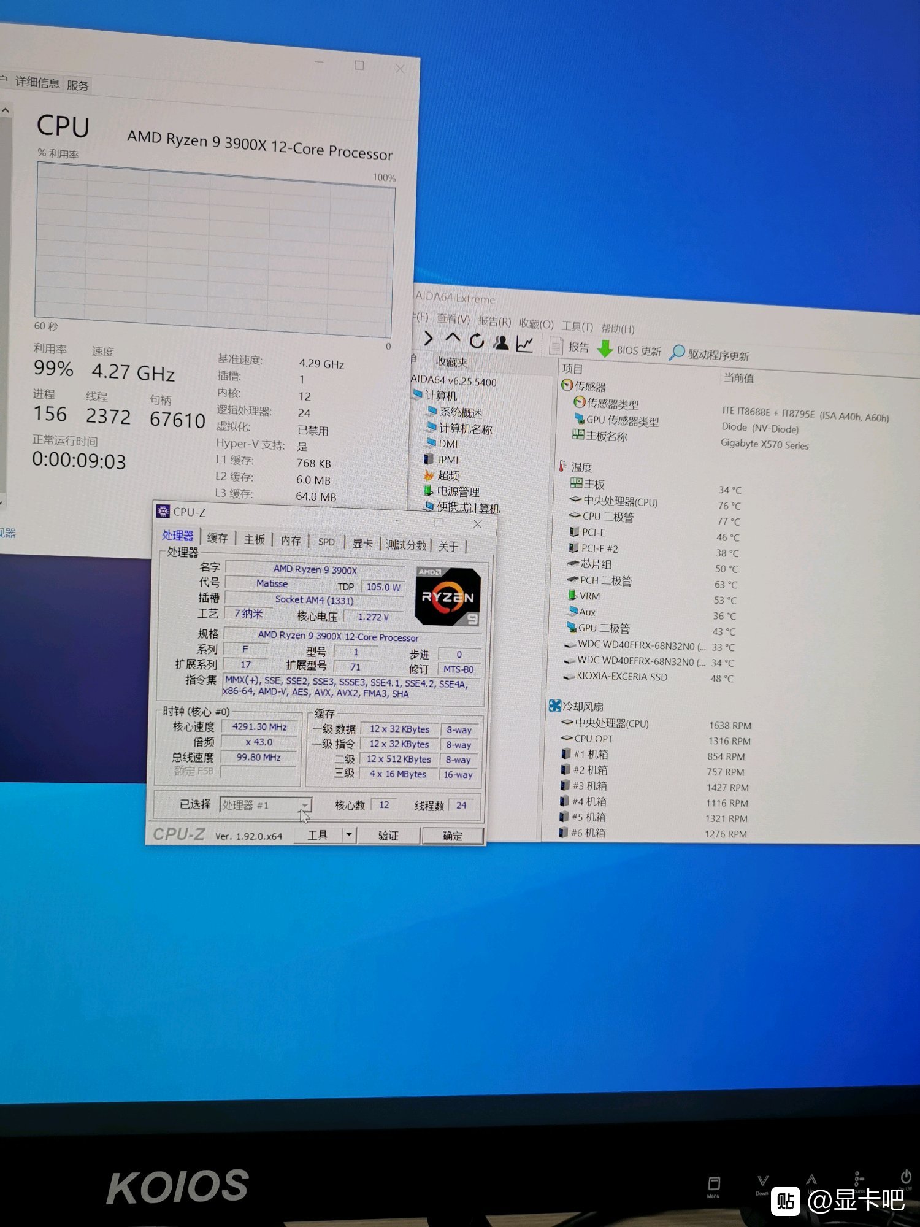920x1227 pixels.
Task: Open the AIDA64 graph chart icon
Action: pyautogui.click(x=524, y=344)
